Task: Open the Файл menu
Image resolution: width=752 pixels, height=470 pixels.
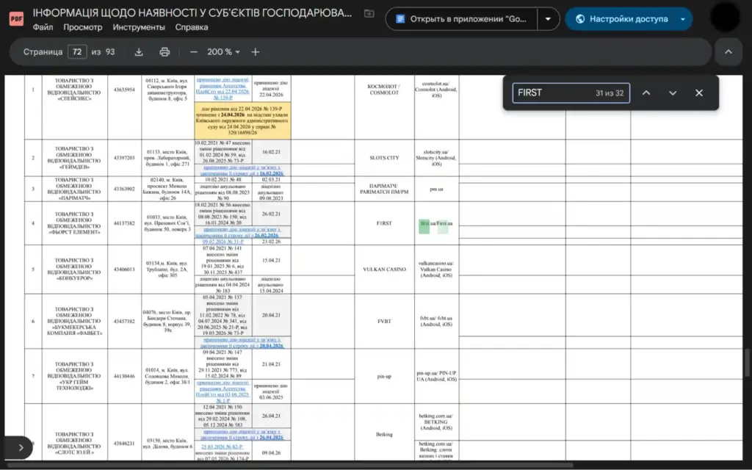Action: point(43,27)
